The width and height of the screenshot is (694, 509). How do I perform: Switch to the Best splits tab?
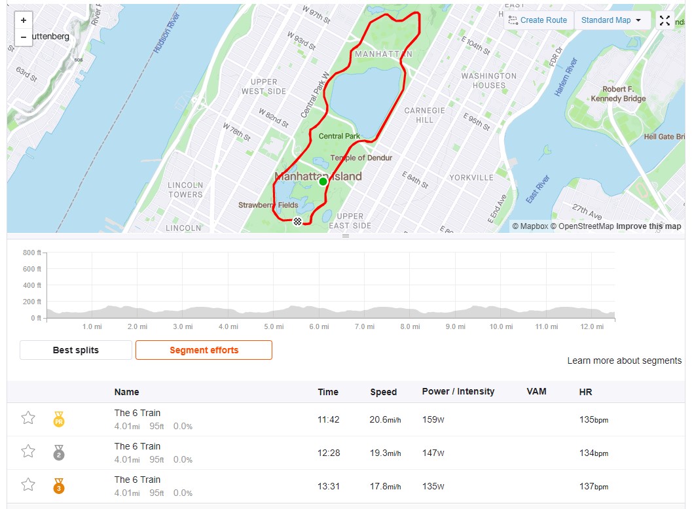pos(76,350)
